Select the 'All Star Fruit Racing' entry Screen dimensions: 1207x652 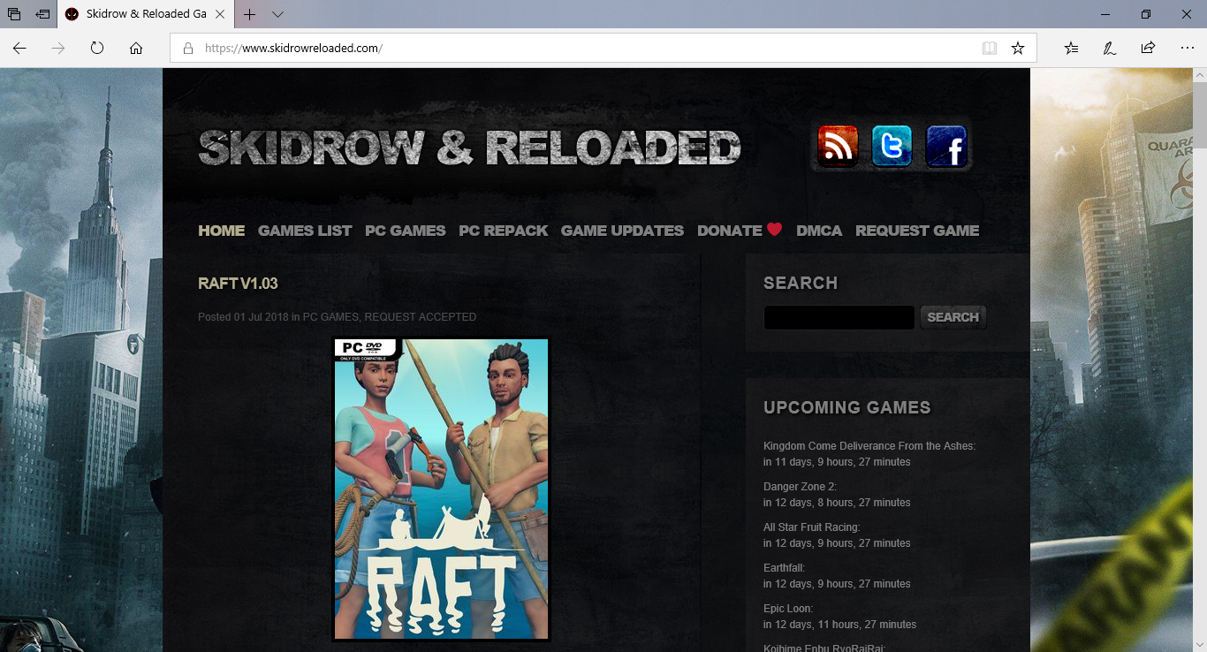[x=812, y=527]
